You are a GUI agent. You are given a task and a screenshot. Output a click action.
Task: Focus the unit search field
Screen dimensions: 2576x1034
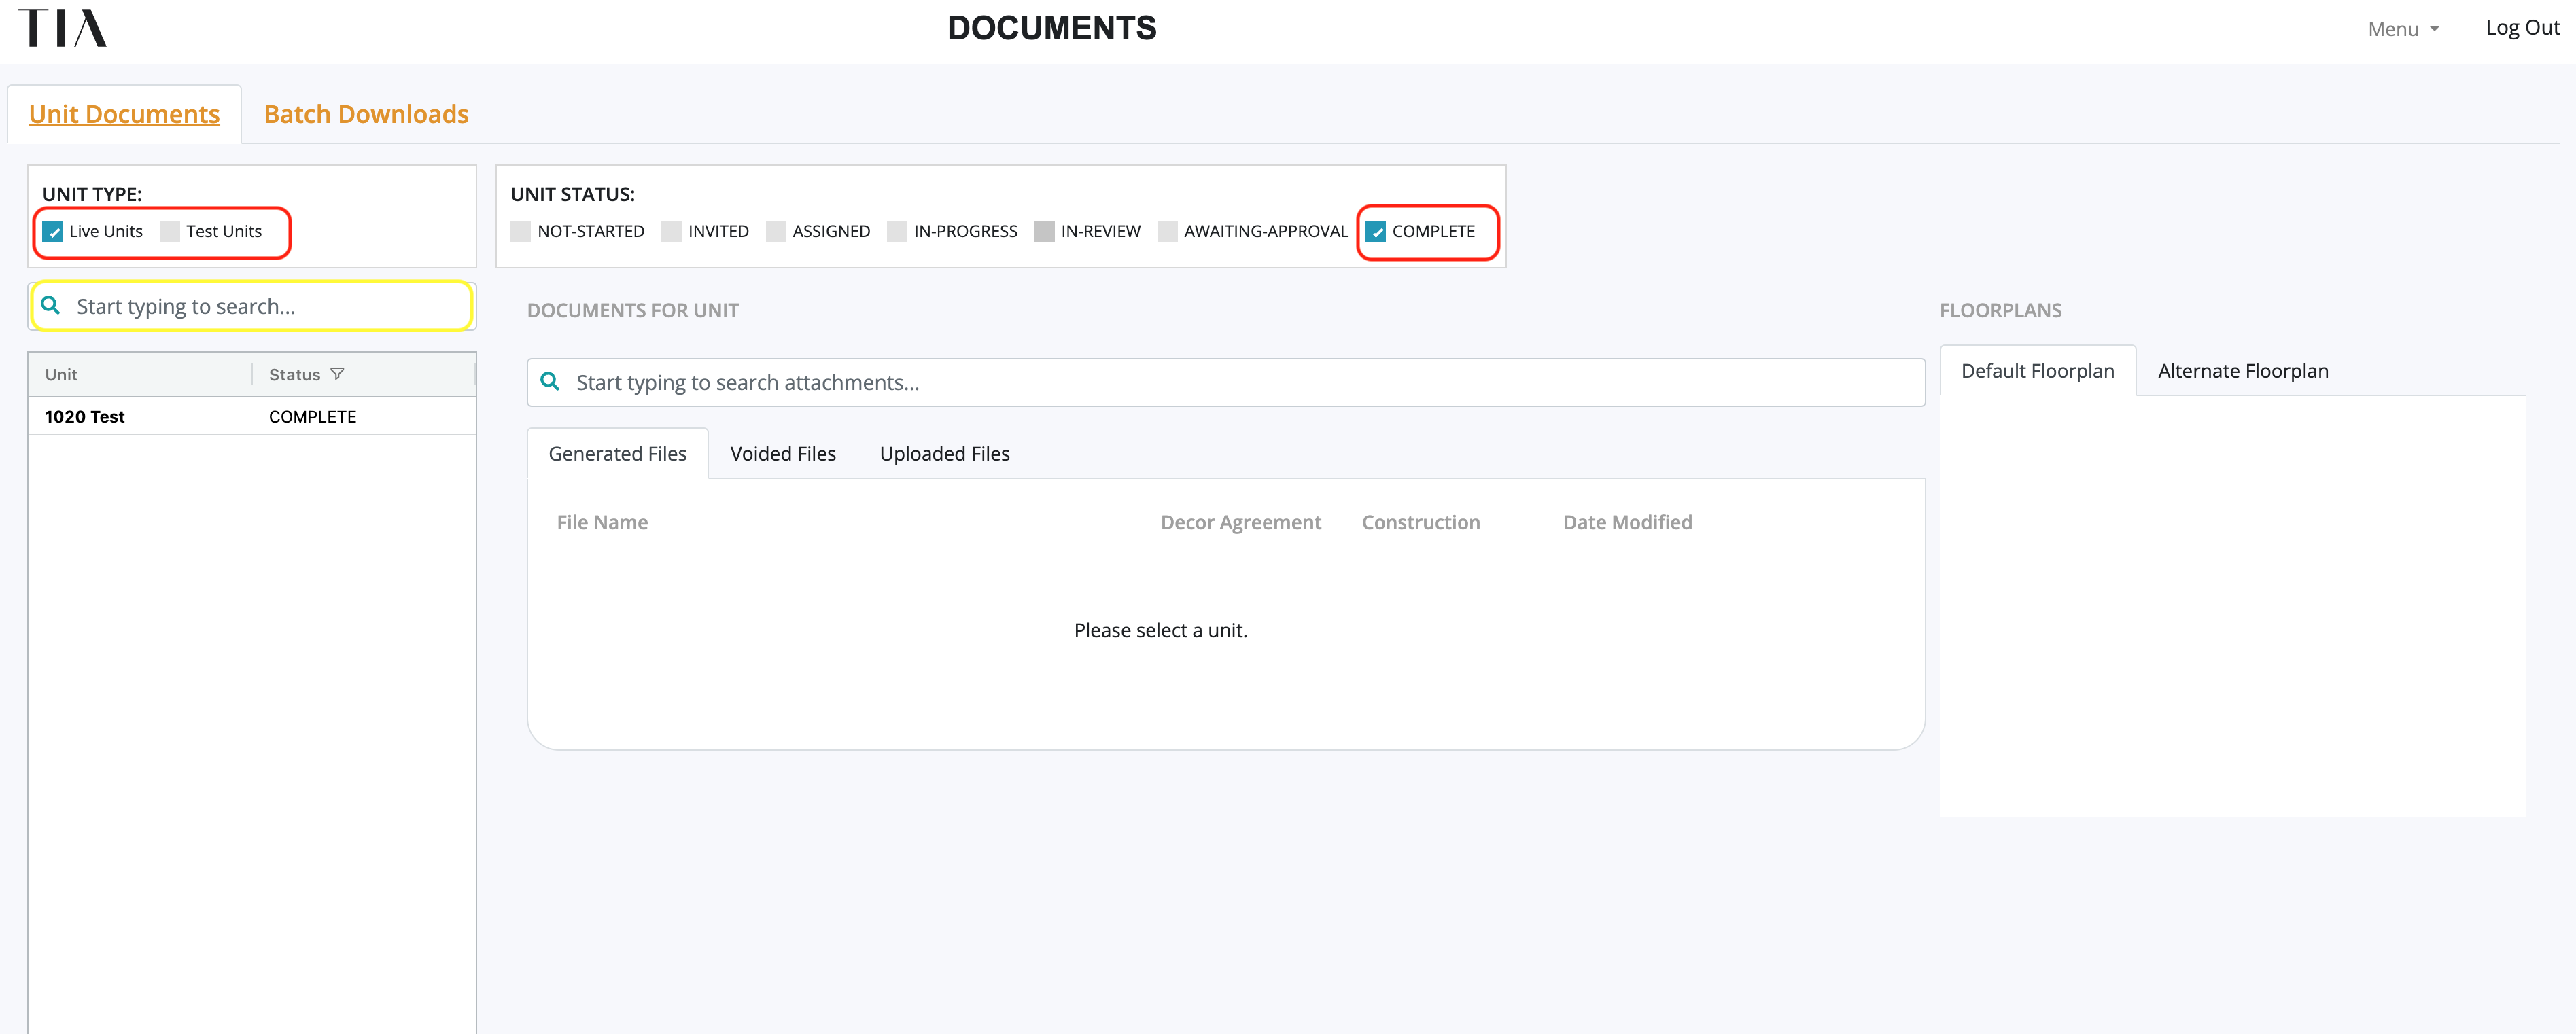tap(252, 306)
